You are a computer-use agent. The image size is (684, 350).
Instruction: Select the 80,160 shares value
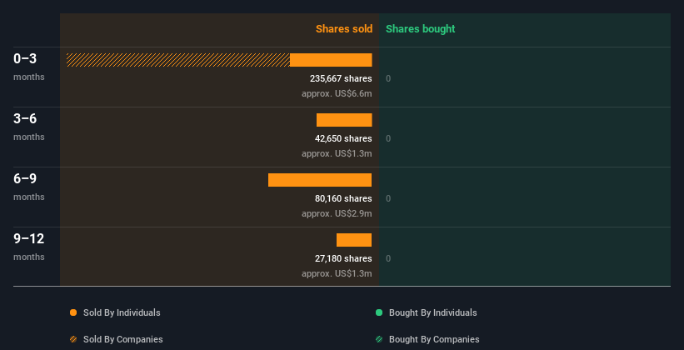[343, 198]
